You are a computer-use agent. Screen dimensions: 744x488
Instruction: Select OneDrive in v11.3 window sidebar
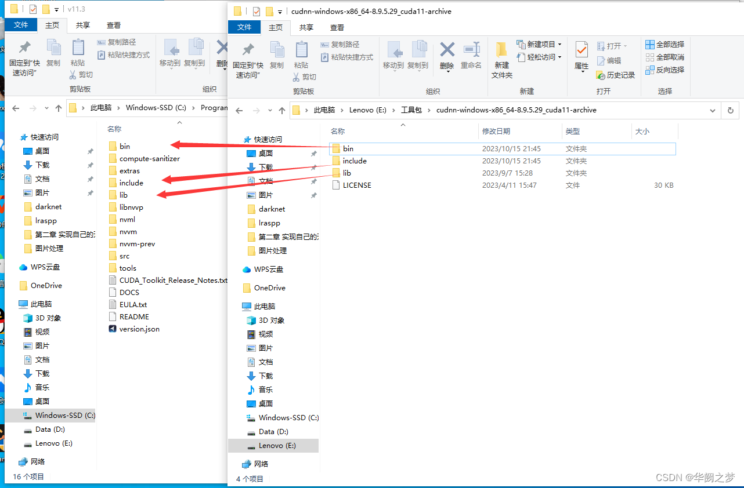46,286
